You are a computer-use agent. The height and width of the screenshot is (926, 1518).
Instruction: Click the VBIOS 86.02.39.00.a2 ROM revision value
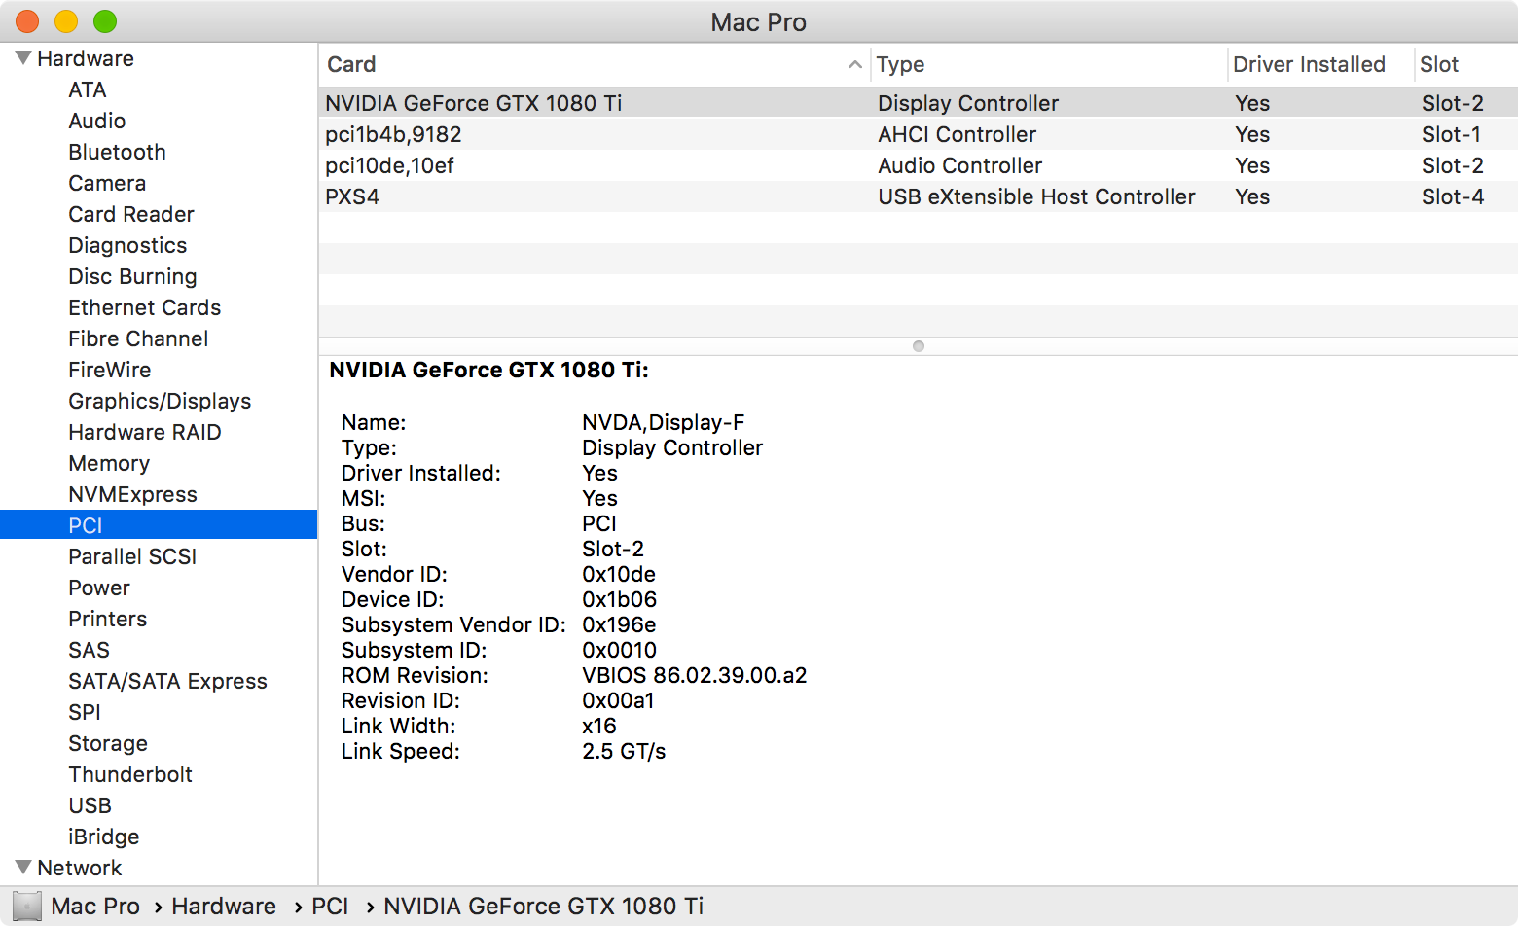[x=695, y=675]
